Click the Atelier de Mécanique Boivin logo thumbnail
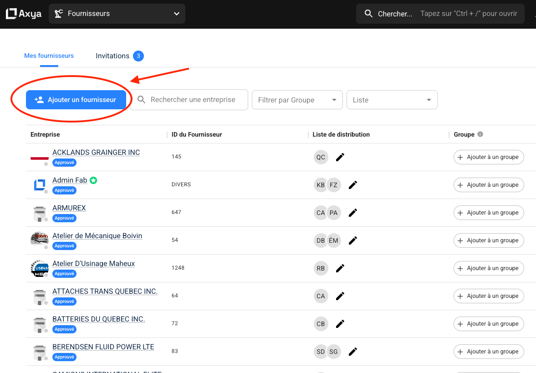The image size is (536, 373). [39, 240]
